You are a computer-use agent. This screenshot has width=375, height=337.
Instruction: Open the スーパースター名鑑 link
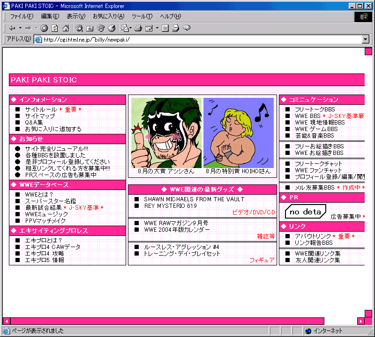click(51, 201)
